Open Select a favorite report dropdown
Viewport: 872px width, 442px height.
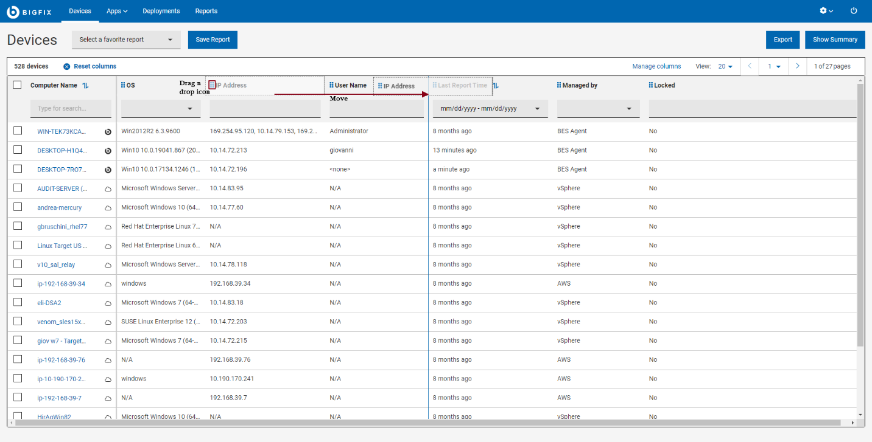pos(126,40)
